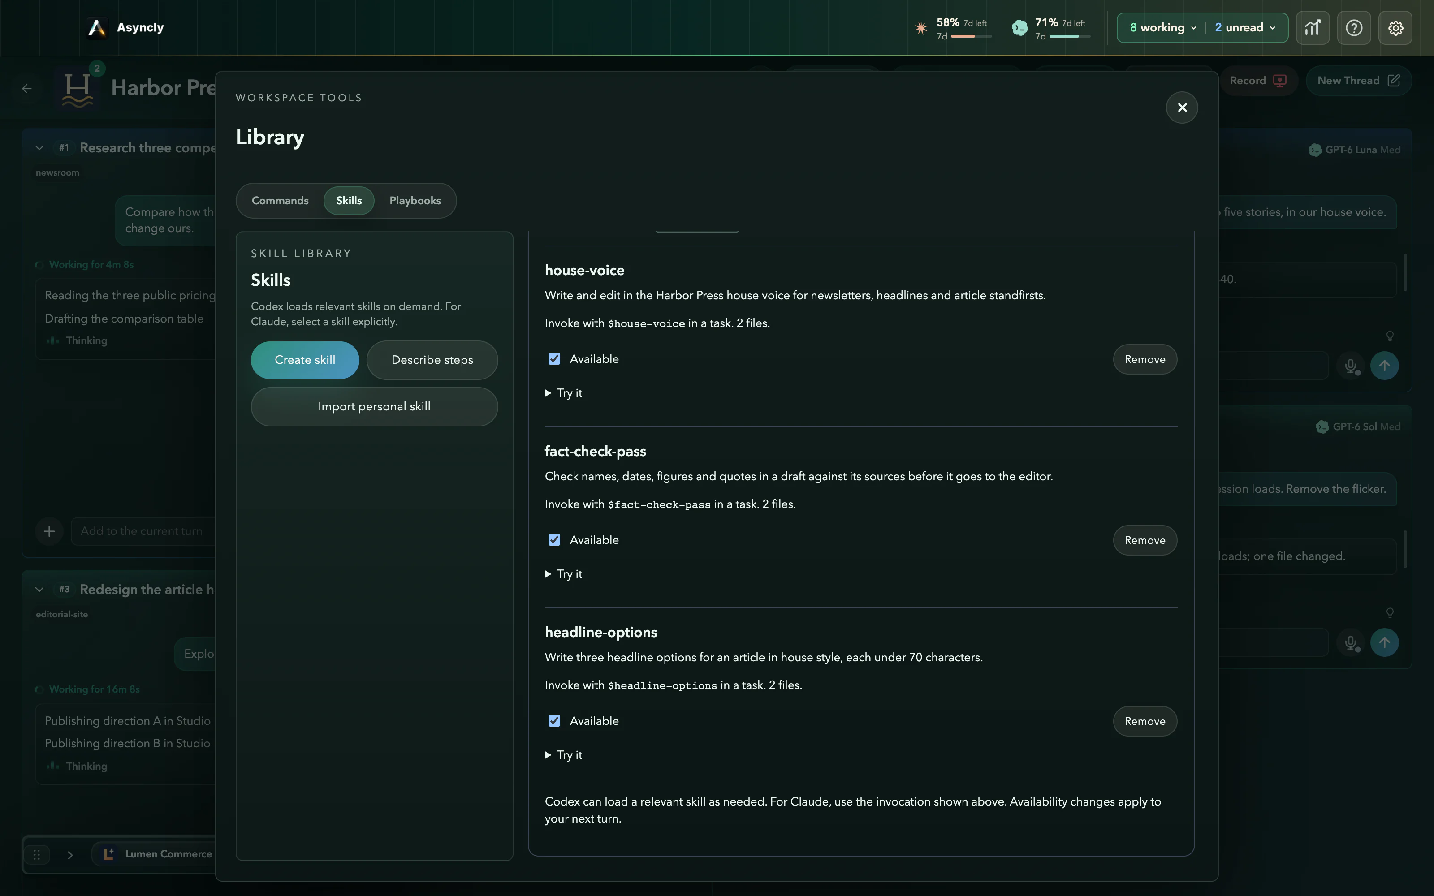1434x896 pixels.
Task: Open the 2 unread dropdown
Action: point(1245,28)
